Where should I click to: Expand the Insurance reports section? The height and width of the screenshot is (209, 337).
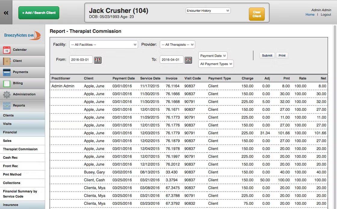click(x=11, y=205)
